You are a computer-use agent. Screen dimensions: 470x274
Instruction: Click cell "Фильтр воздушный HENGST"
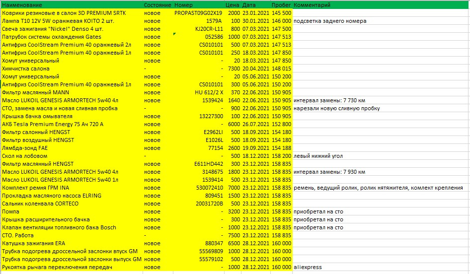72,140
